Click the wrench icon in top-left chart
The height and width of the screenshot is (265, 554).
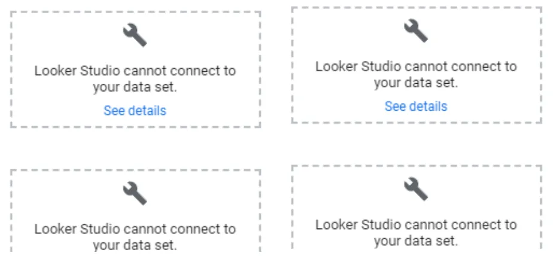(x=135, y=35)
